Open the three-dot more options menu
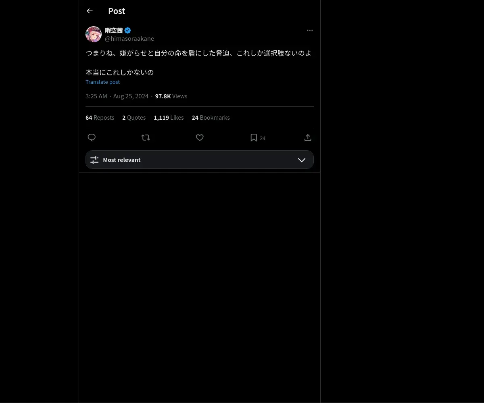Screen dimensions: 484x403 pyautogui.click(x=310, y=30)
